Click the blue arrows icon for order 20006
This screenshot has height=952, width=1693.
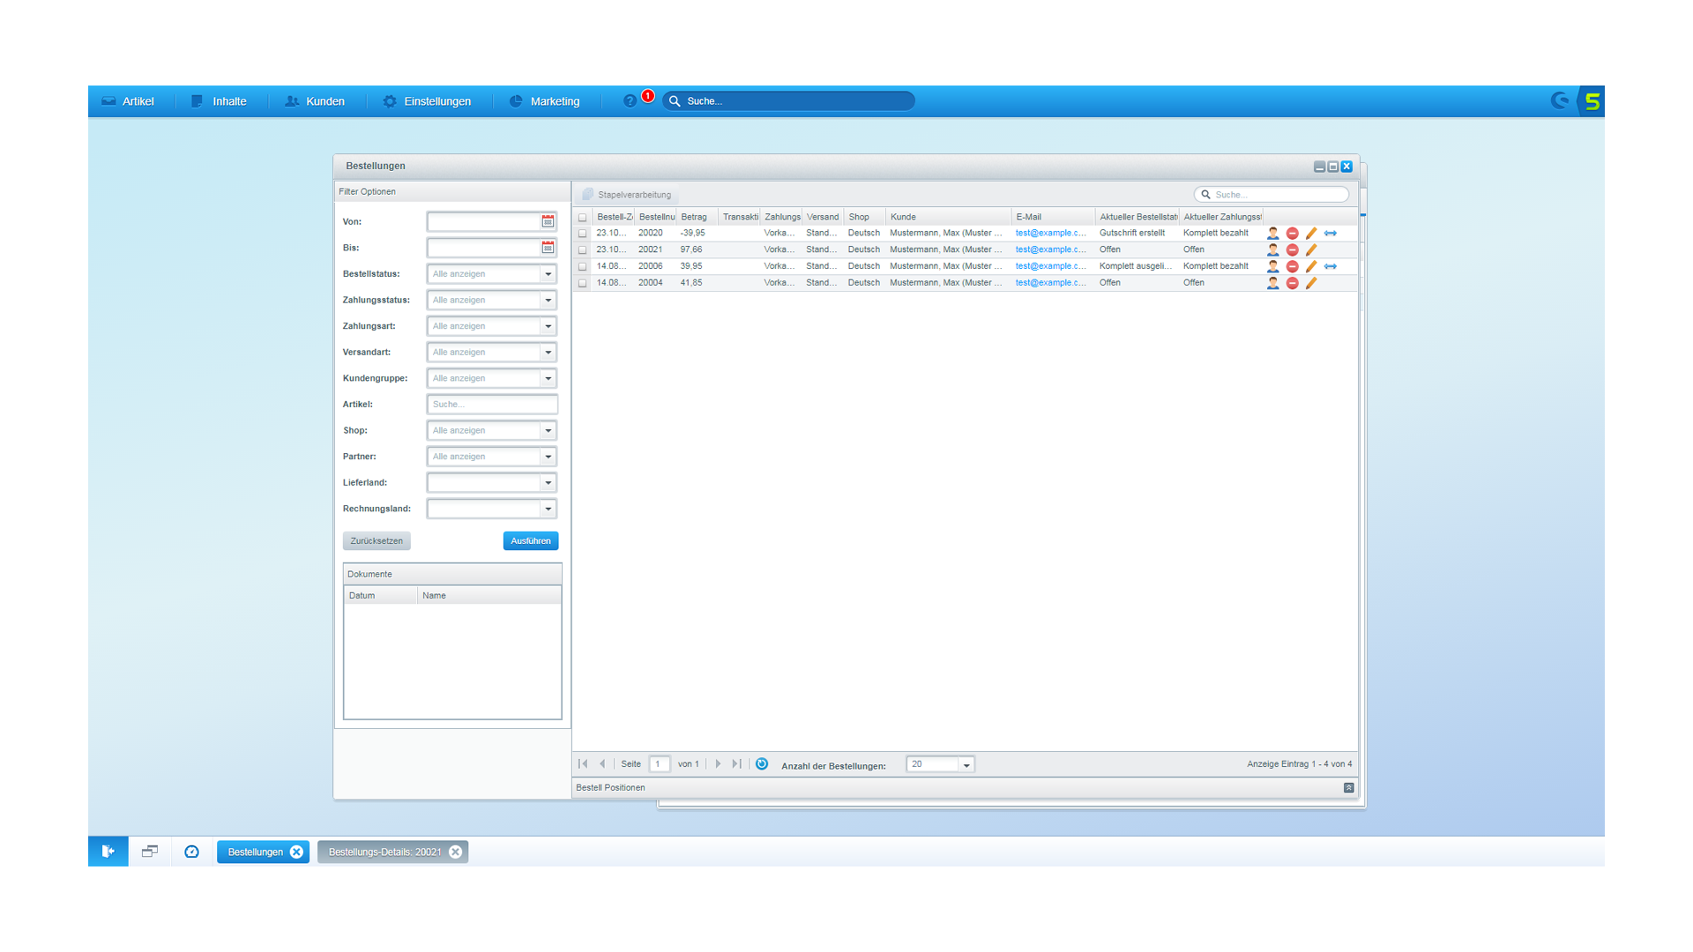pos(1331,266)
